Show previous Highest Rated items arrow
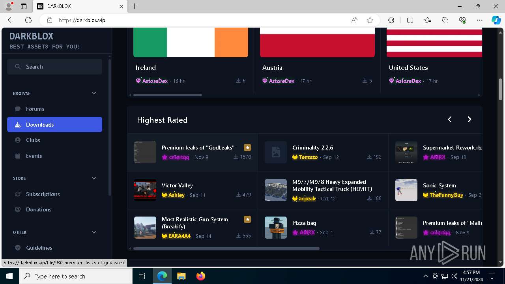Image resolution: width=505 pixels, height=284 pixels. (x=450, y=119)
